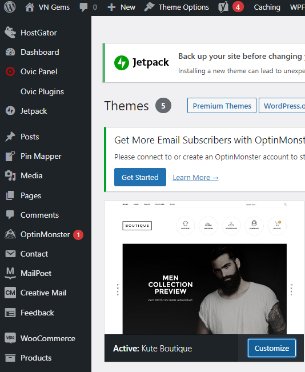Click the Posts pushpin icon
This screenshot has width=305, height=372.
[10, 137]
